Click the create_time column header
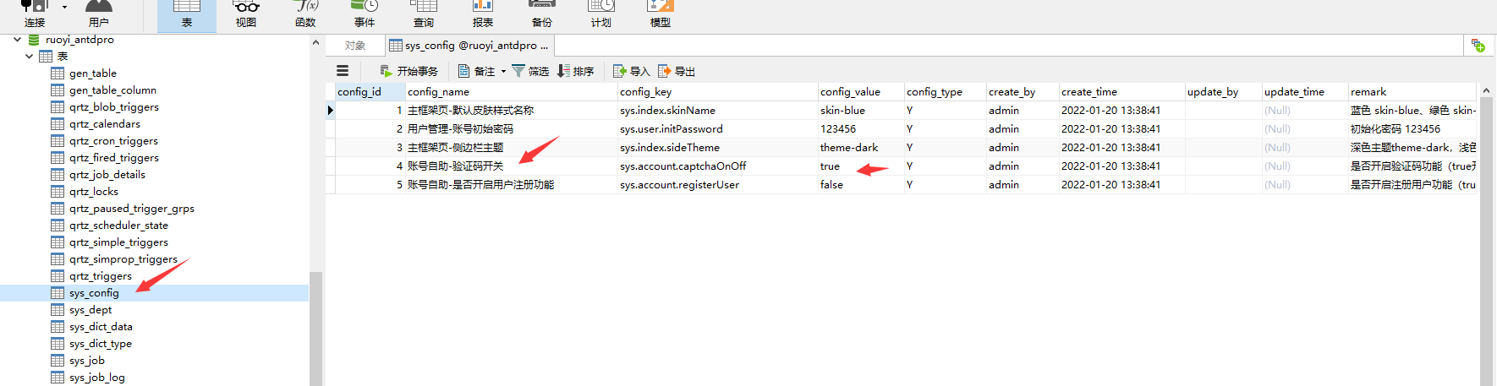Viewport: 1497px width, 386px height. point(1121,91)
